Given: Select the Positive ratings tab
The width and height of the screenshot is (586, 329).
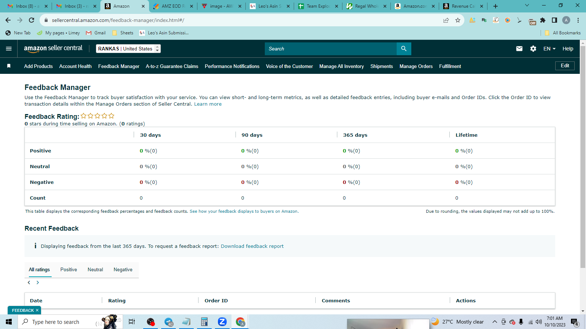Looking at the screenshot, I should (x=68, y=269).
